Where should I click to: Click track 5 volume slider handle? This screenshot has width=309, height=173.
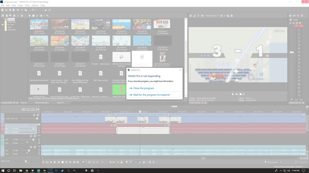(29, 150)
